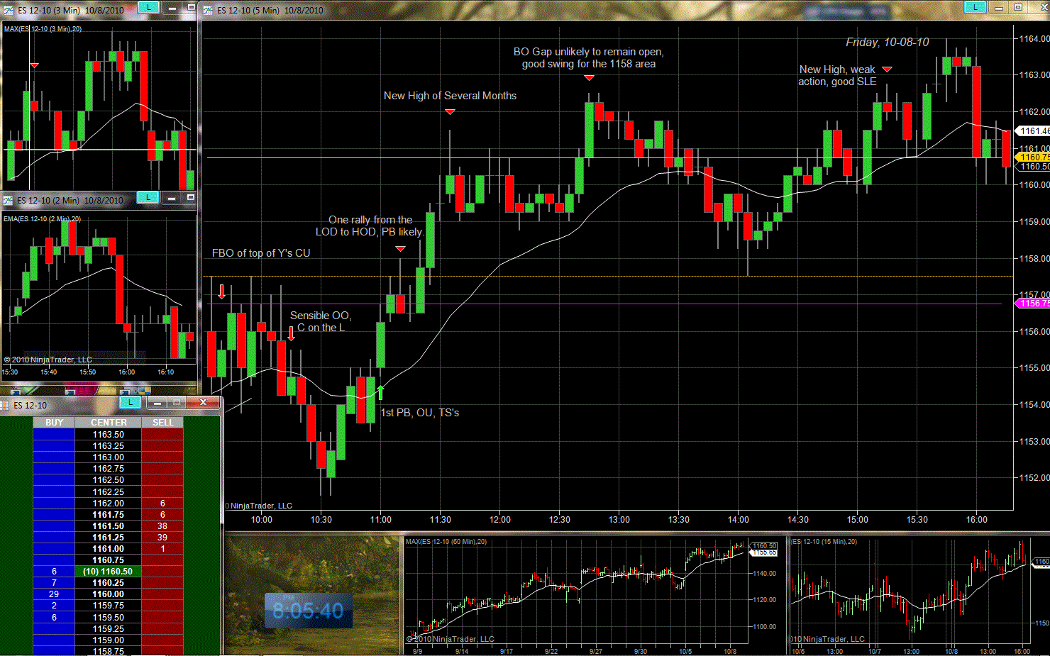Image resolution: width=1050 pixels, height=656 pixels.
Task: Toggle the L link button on DOM window
Action: click(x=130, y=402)
